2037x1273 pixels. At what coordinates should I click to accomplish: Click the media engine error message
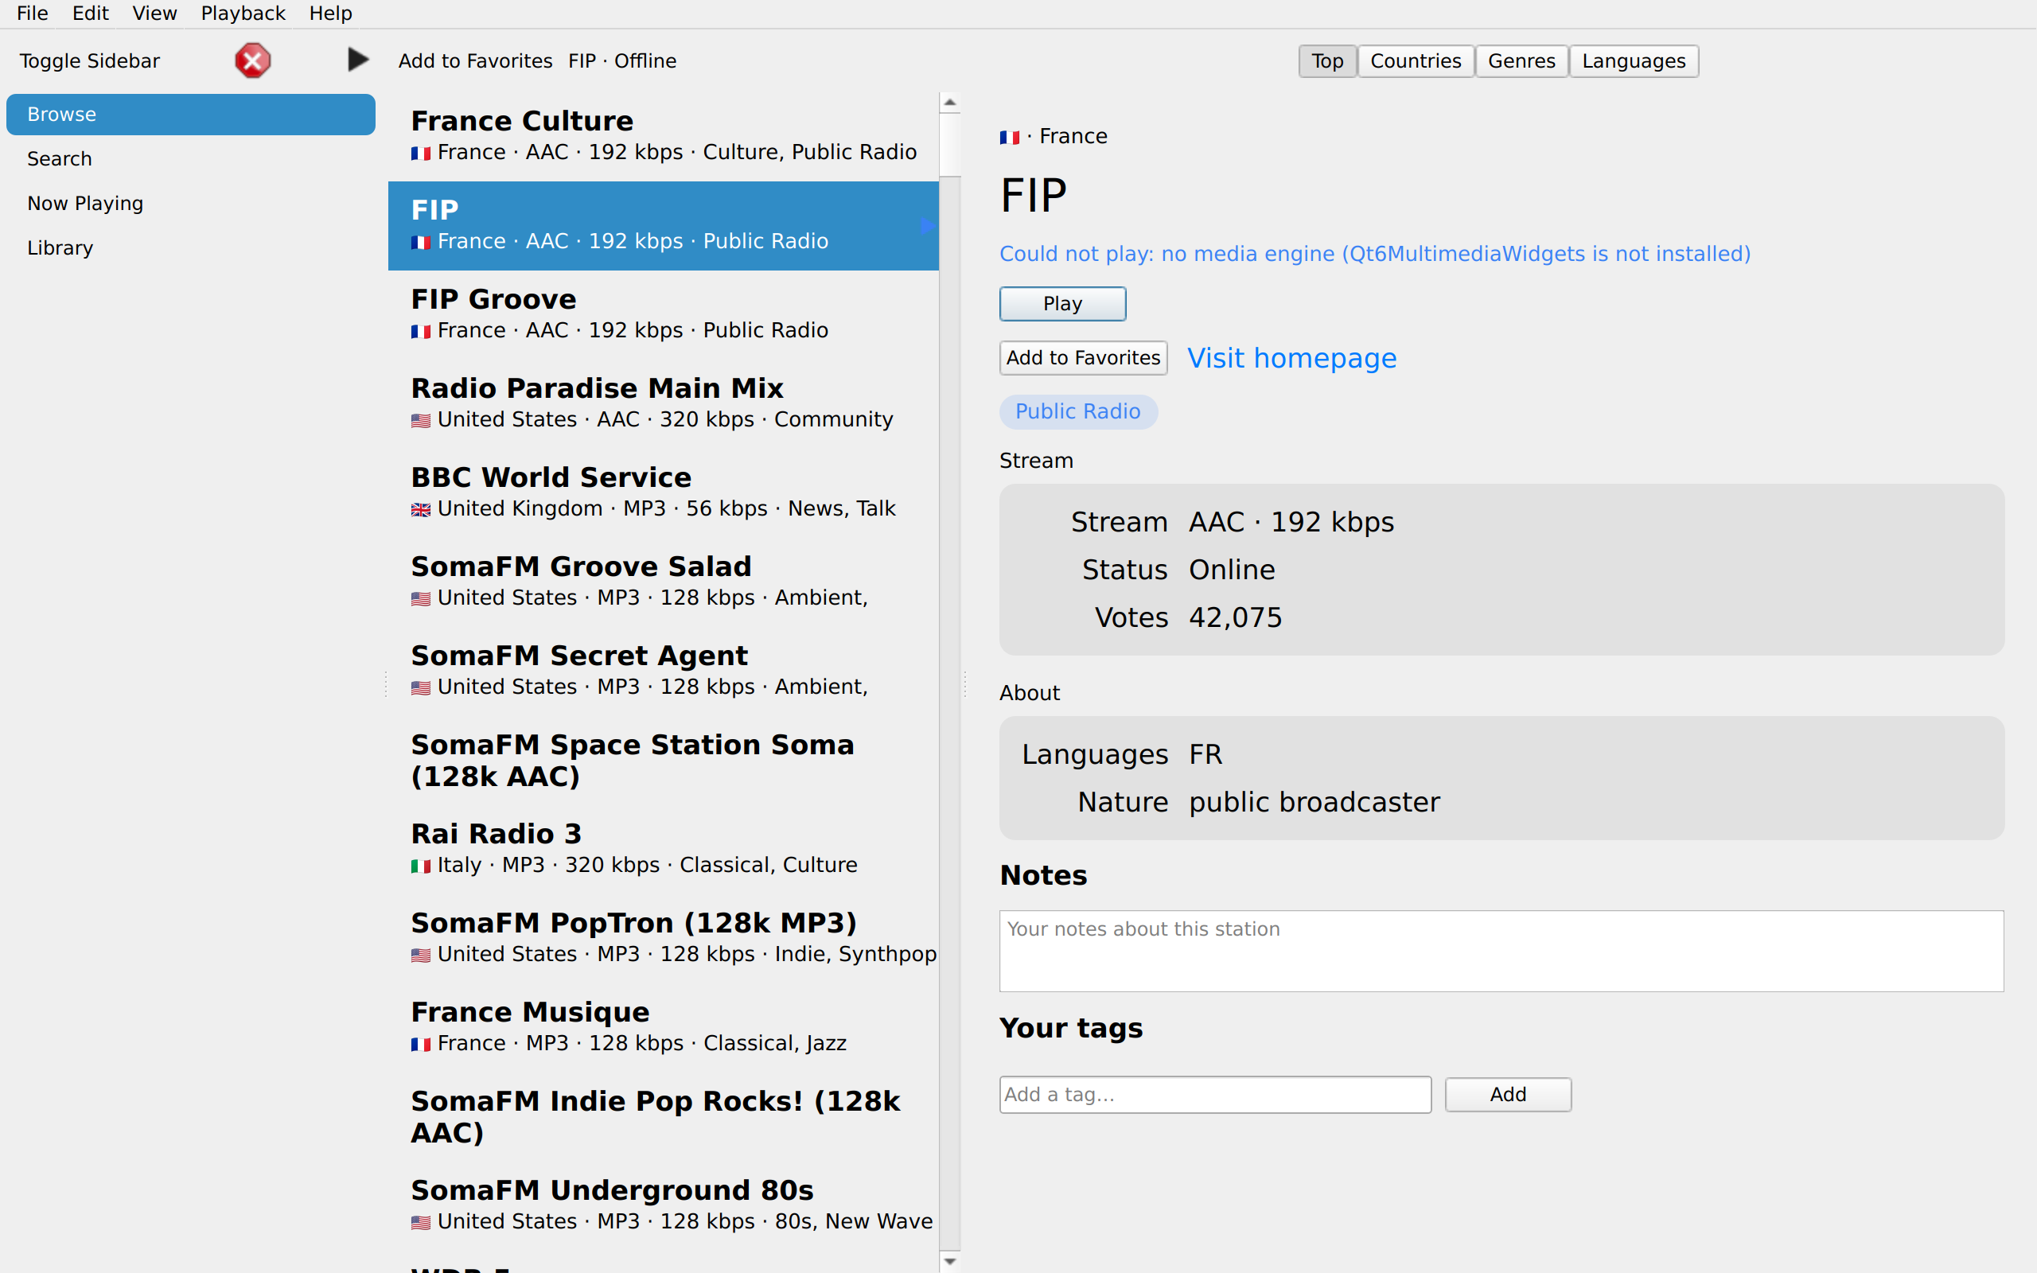(1374, 255)
